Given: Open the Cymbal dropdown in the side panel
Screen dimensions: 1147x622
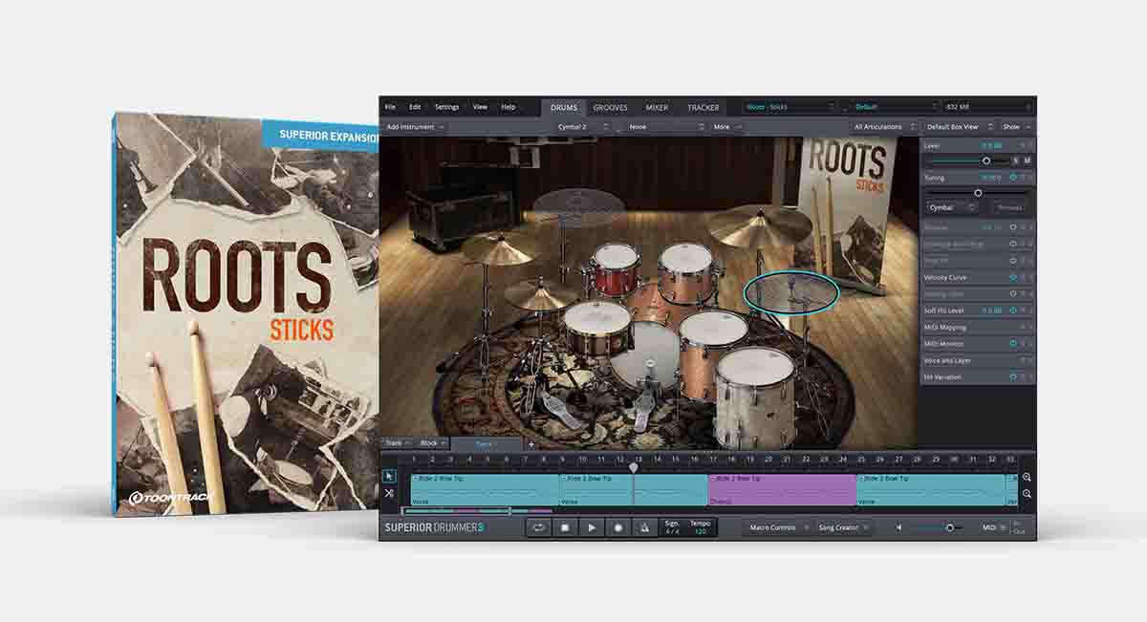Looking at the screenshot, I should click(x=952, y=207).
